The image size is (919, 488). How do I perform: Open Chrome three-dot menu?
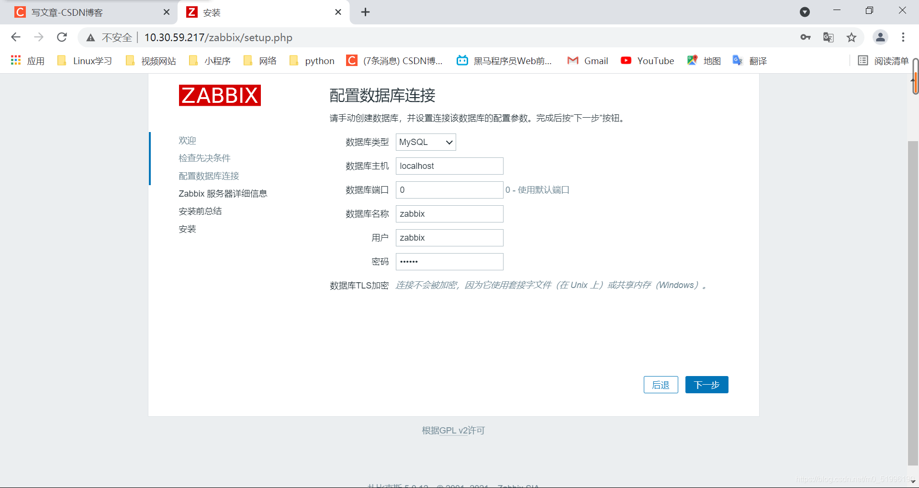click(903, 37)
